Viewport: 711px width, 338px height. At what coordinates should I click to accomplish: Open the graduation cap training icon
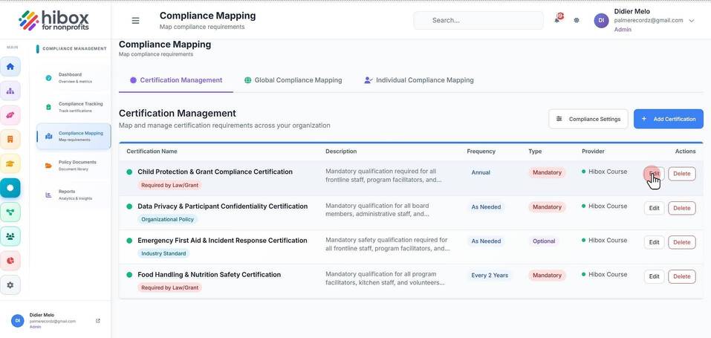(x=10, y=163)
